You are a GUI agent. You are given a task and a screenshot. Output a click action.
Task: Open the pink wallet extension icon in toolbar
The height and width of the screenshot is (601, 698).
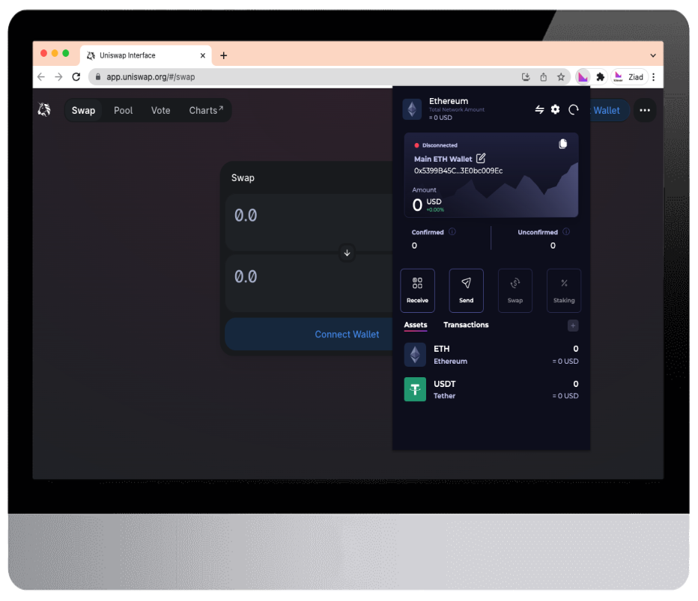pos(583,77)
